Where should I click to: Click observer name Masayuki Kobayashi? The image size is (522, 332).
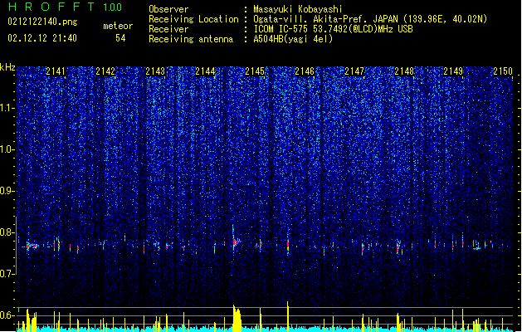coord(298,9)
